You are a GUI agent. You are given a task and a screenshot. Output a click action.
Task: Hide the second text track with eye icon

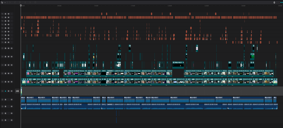[x=9, y=17]
